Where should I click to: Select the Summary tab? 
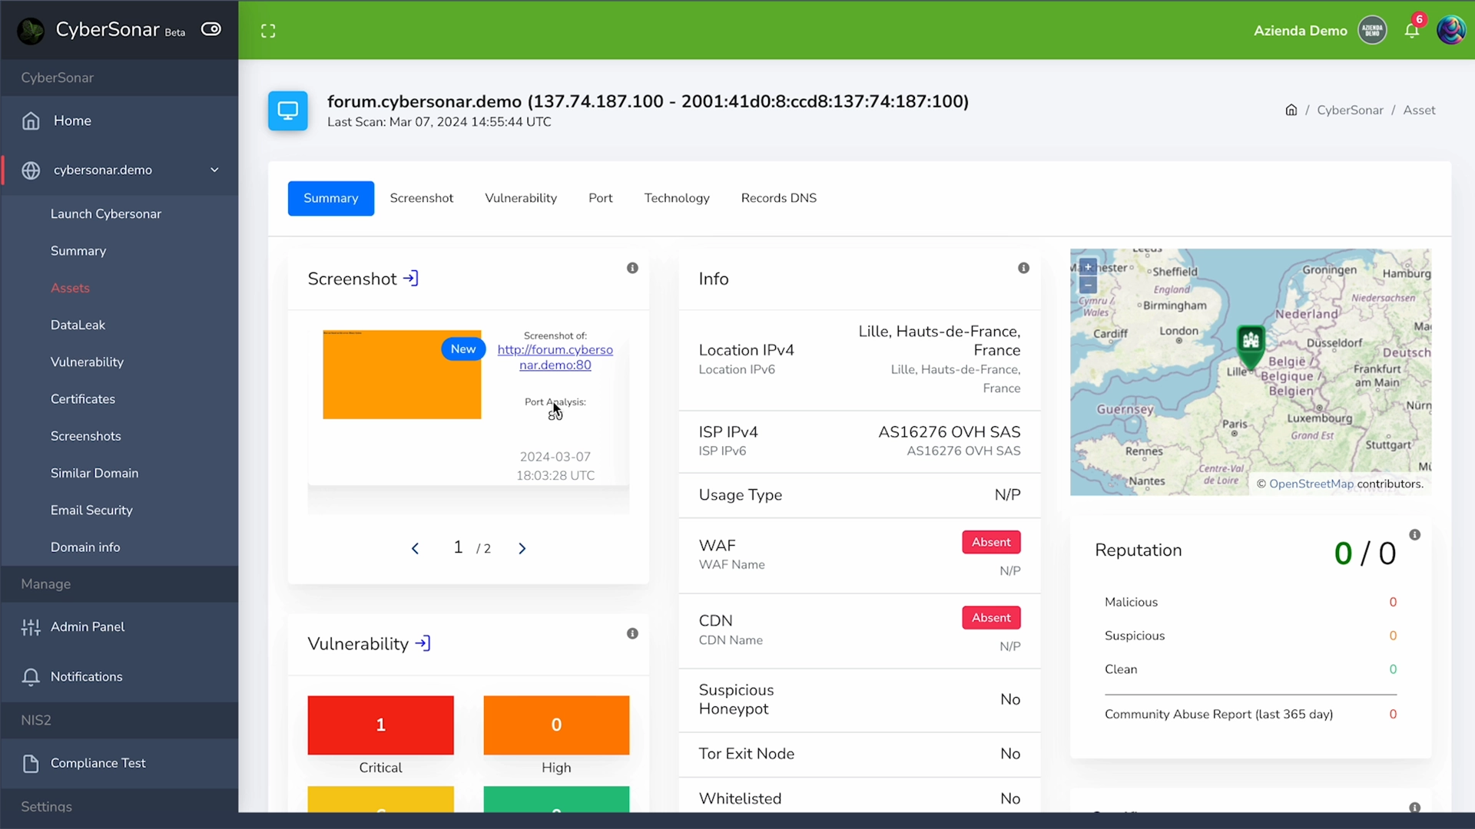[331, 198]
